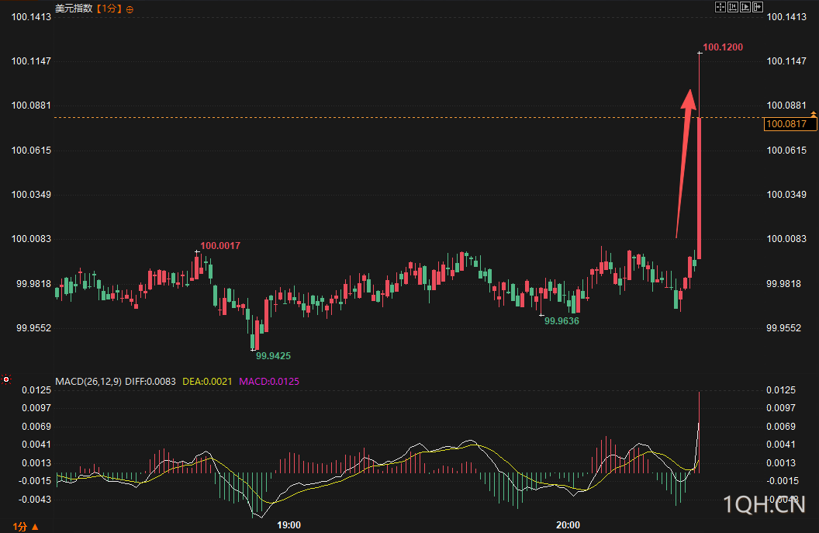Click the orange bell marker above 100.0817 price tag

coord(814,114)
